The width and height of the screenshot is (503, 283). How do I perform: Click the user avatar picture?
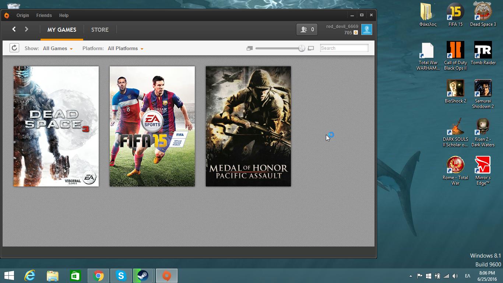366,29
